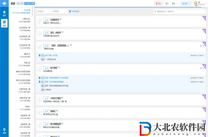The height and width of the screenshot is (137, 208).
Task: Click the purple corner ribbon on 迁徙的思念 card
Action: (204, 18)
